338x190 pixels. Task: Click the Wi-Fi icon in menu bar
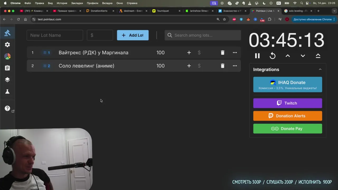[295, 3]
